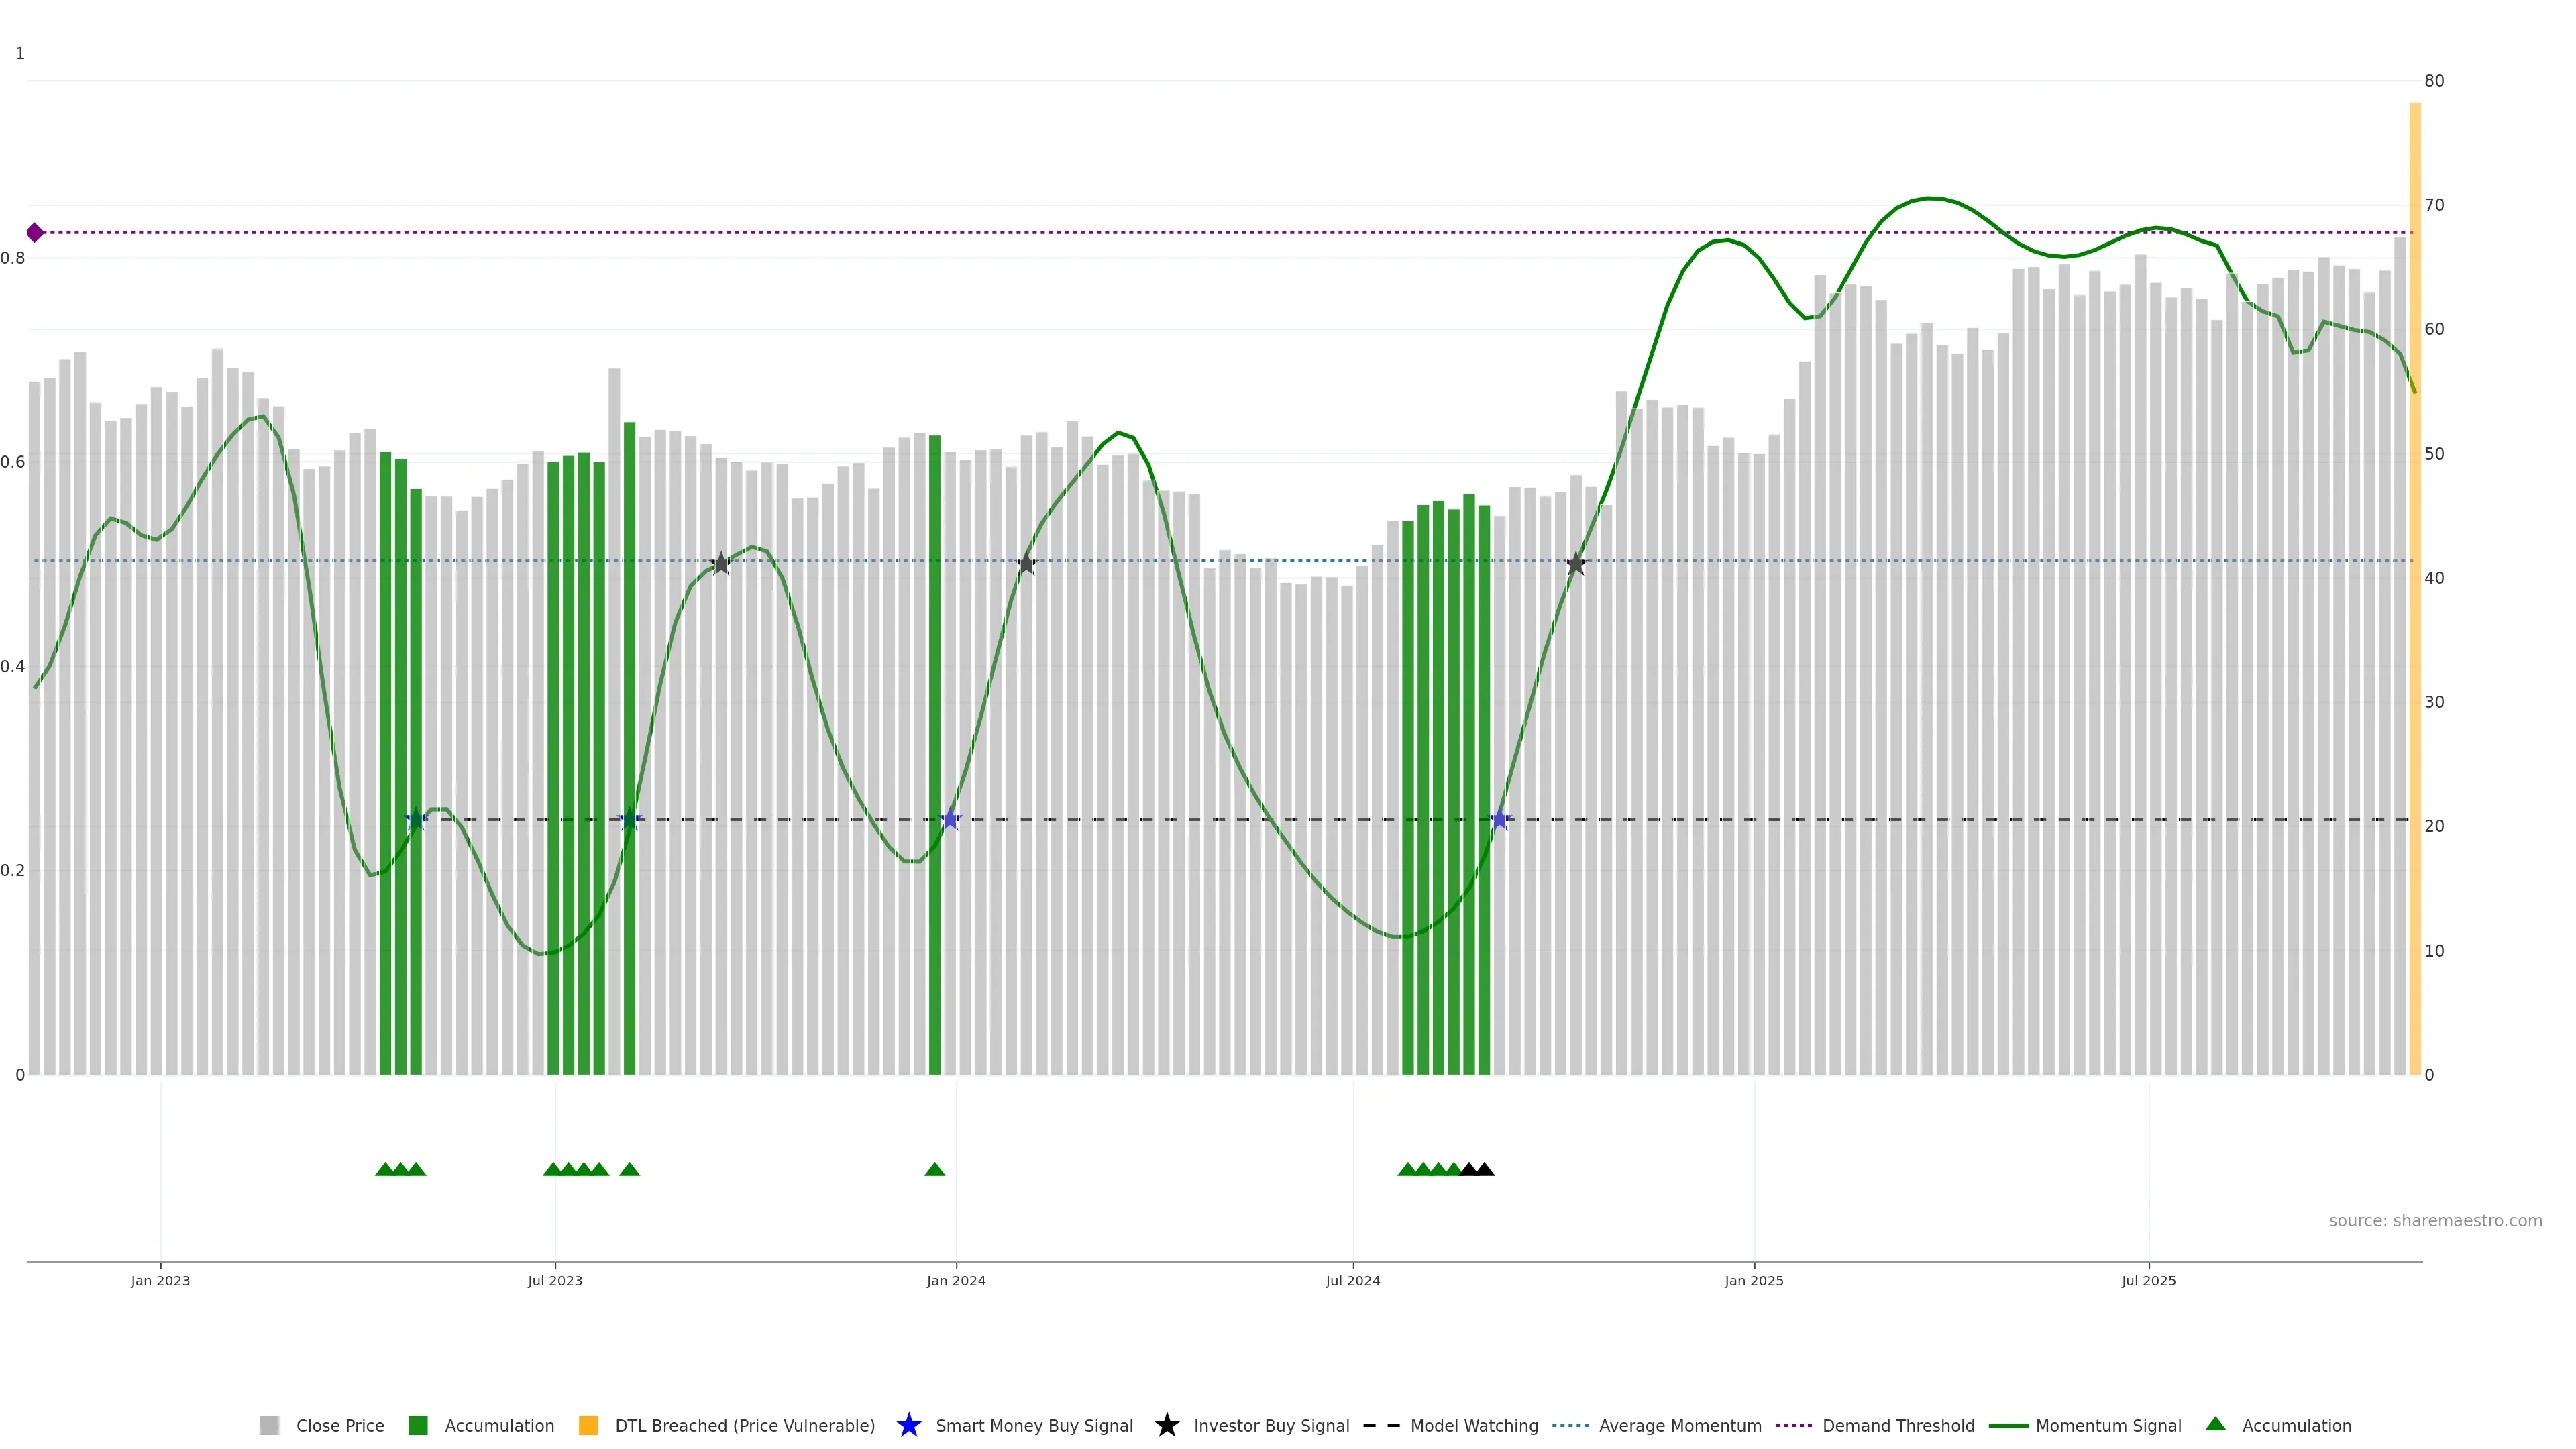The width and height of the screenshot is (2576, 1449).
Task: Click the green square Accumulation legend swatch
Action: [418, 1426]
